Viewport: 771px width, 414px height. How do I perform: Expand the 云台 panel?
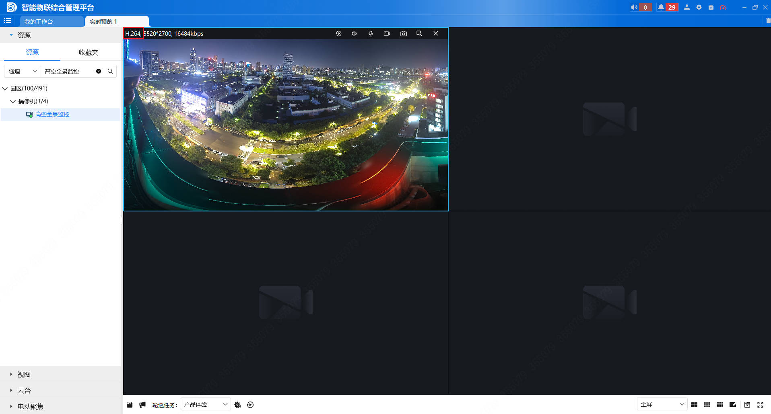pyautogui.click(x=24, y=390)
